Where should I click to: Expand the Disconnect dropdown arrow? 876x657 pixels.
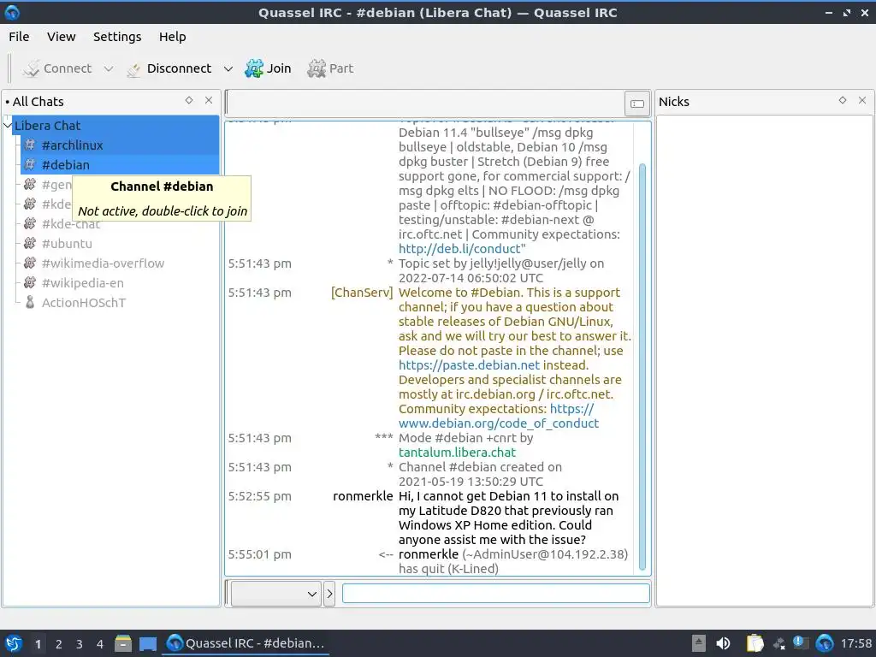(x=228, y=68)
